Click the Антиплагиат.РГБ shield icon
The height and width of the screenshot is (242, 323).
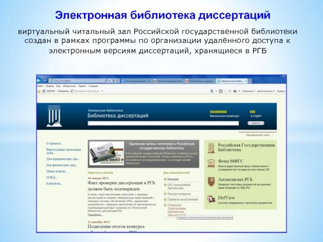211,181
